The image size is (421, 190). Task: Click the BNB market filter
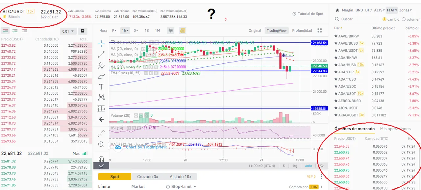point(359,10)
